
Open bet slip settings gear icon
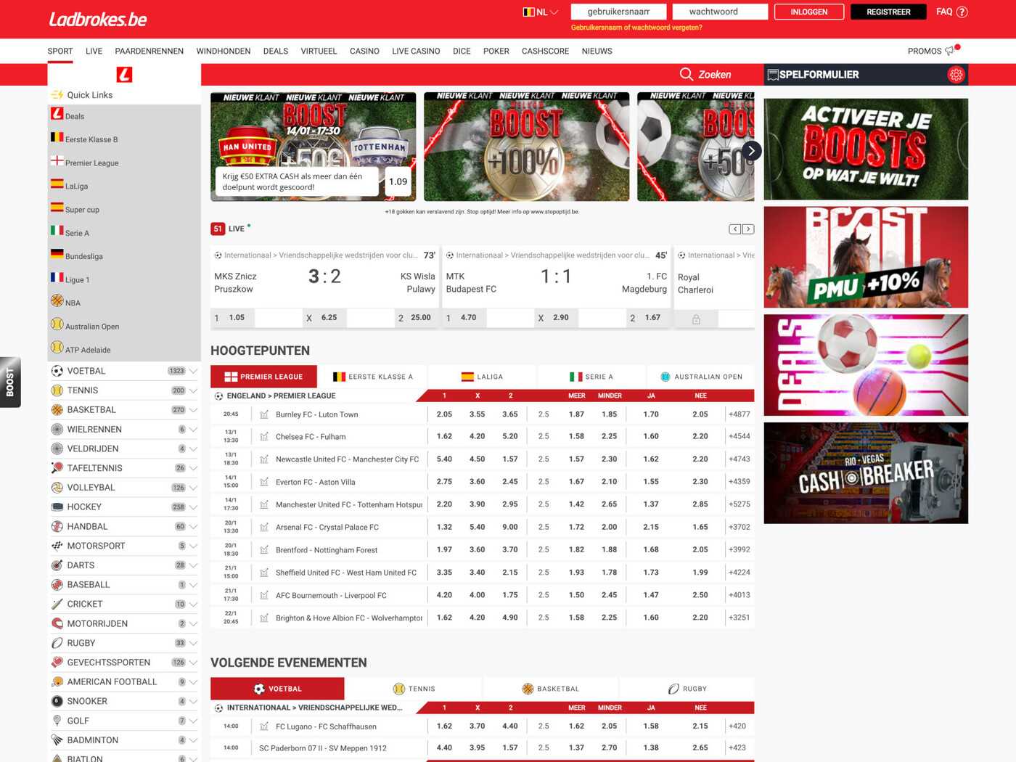[x=956, y=75]
